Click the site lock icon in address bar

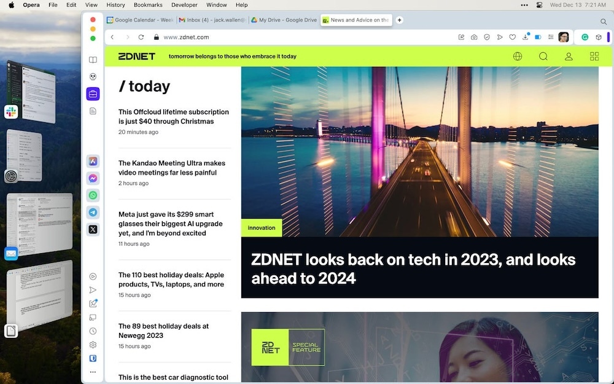[156, 37]
